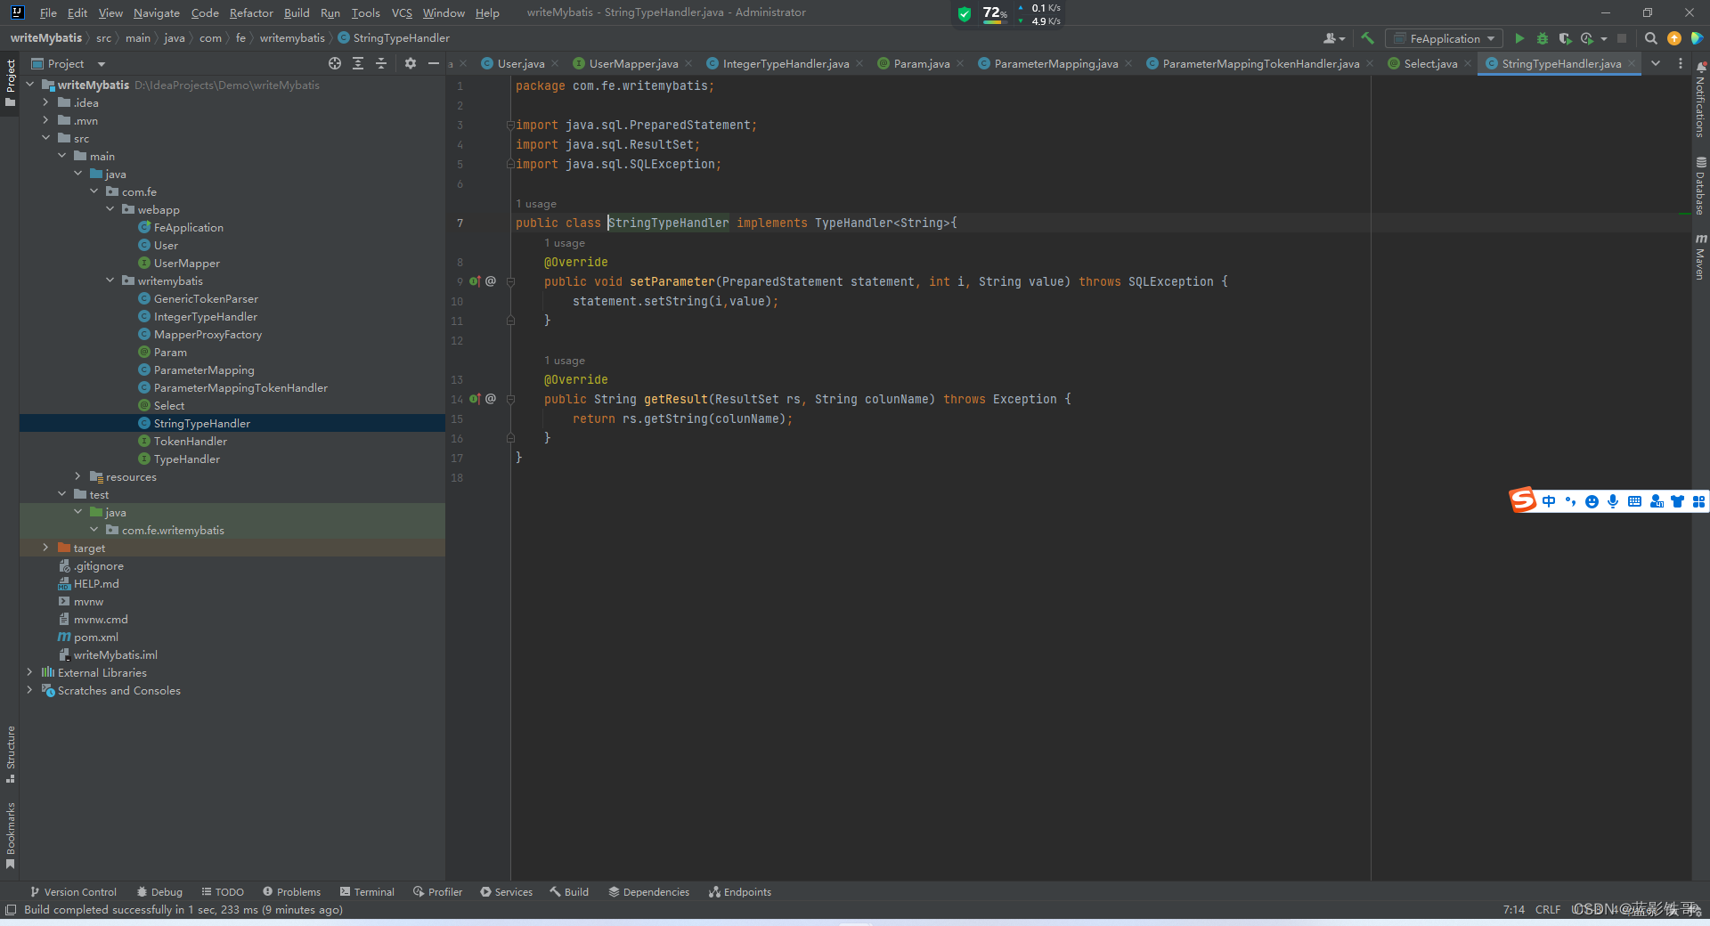Fold the setParameter method at line 9
The height and width of the screenshot is (926, 1710).
click(510, 281)
